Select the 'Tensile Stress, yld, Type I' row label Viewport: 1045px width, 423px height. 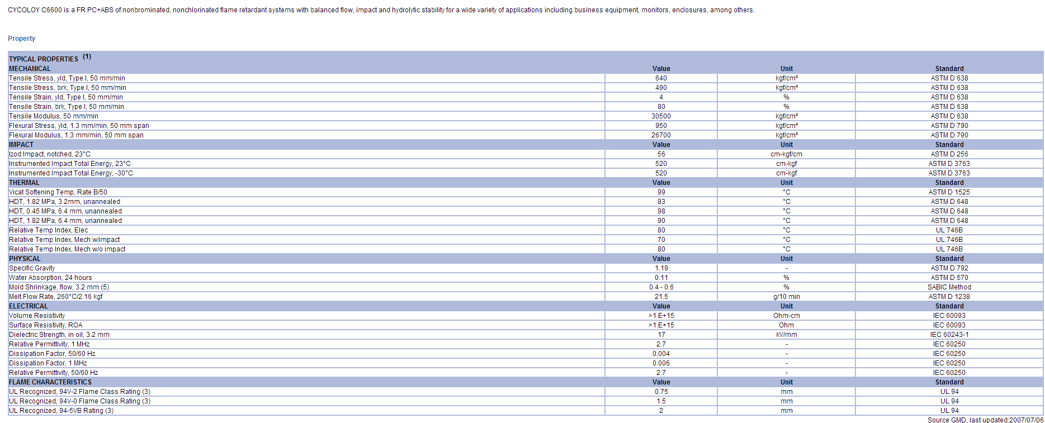[67, 78]
